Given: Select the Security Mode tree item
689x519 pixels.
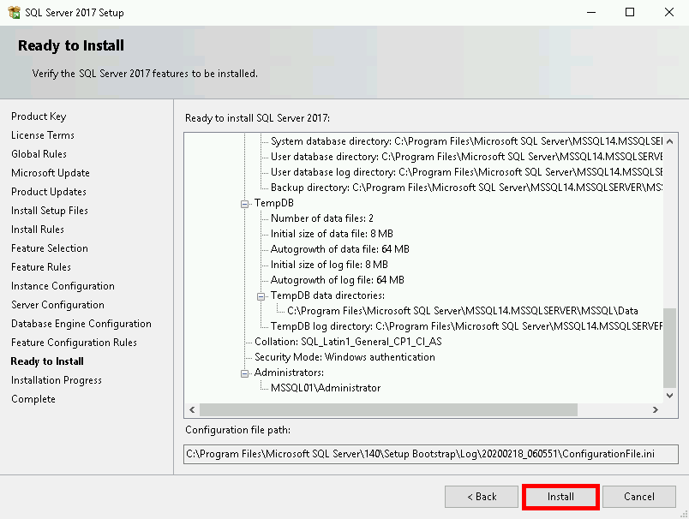Looking at the screenshot, I should coord(344,357).
